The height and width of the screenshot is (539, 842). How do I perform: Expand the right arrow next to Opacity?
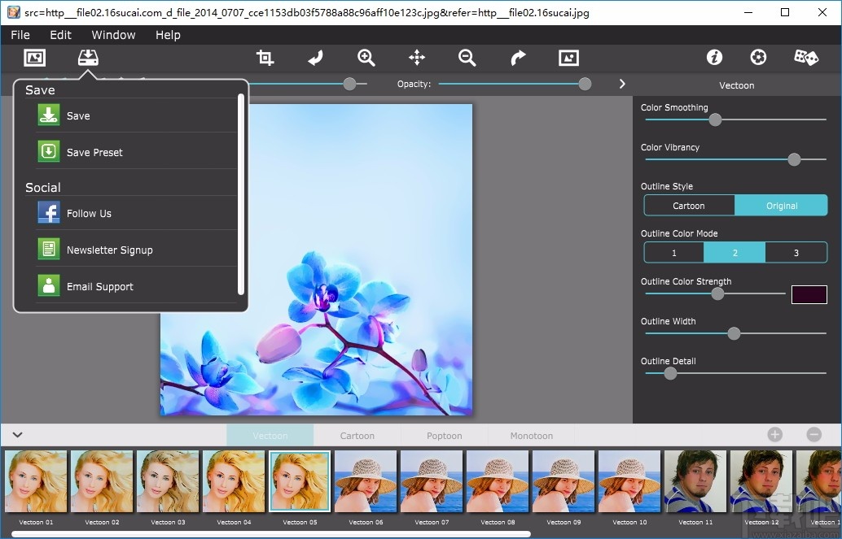click(622, 84)
